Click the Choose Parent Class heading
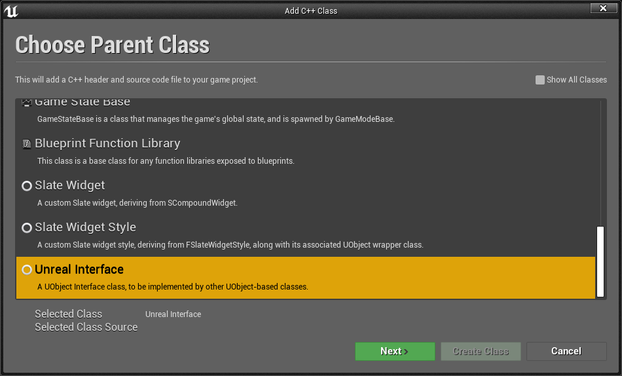This screenshot has height=376, width=622. (112, 45)
